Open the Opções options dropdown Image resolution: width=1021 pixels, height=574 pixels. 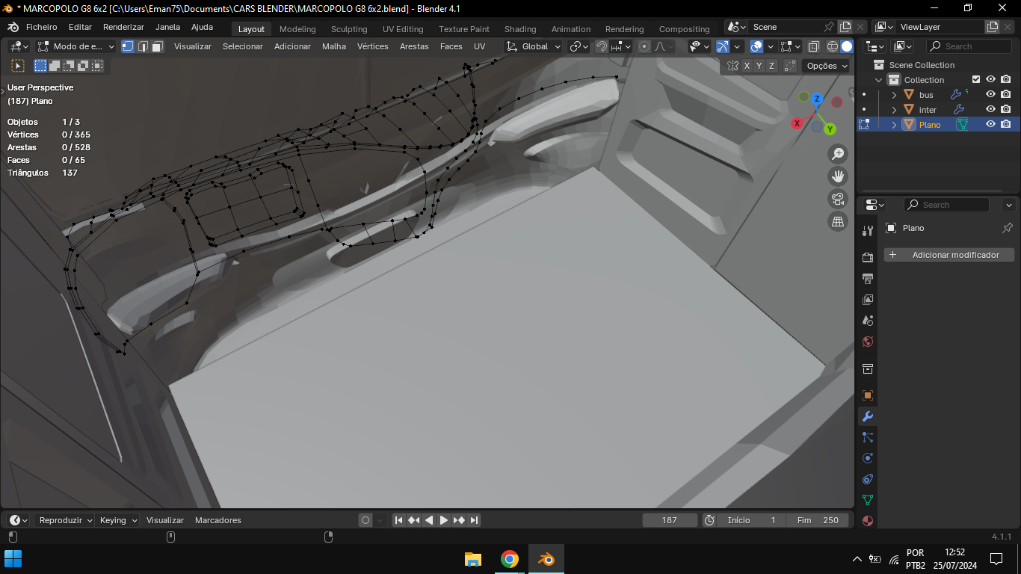[827, 66]
